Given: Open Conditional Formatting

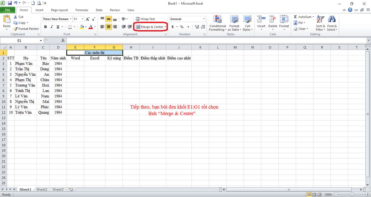Looking at the screenshot, I should point(217,23).
